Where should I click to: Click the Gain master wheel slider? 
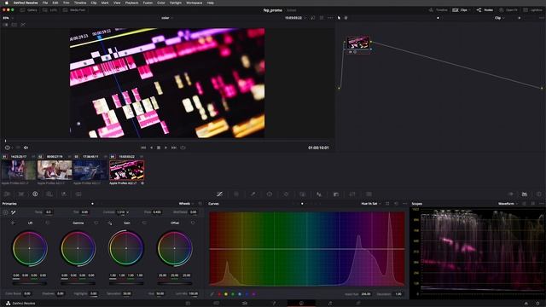tap(126, 283)
